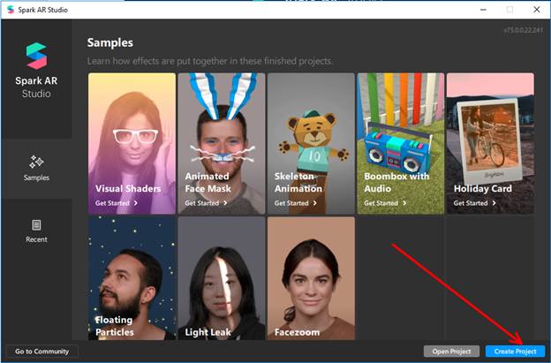Click Get Started under Skeleton Animation

point(296,203)
